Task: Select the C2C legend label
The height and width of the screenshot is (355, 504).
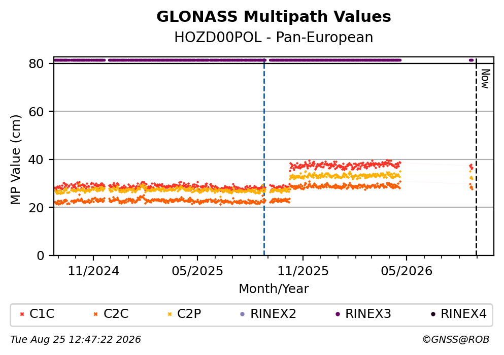Action: tap(116, 314)
